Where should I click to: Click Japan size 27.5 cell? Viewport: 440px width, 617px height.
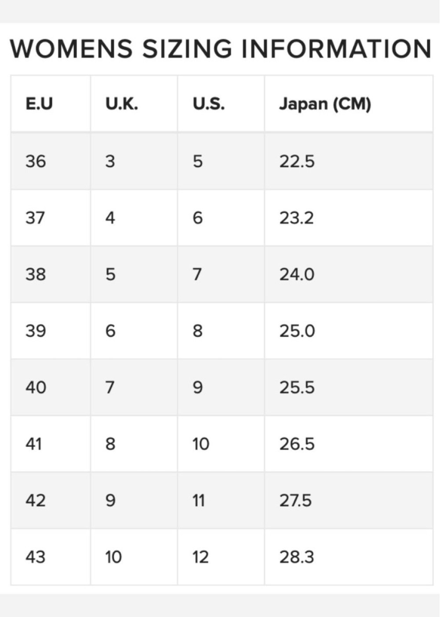click(295, 500)
